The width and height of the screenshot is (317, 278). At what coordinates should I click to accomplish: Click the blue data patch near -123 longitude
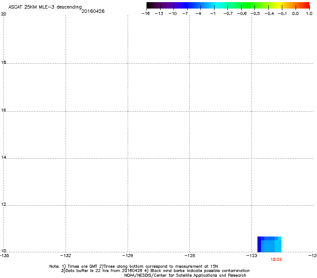coord(269,244)
